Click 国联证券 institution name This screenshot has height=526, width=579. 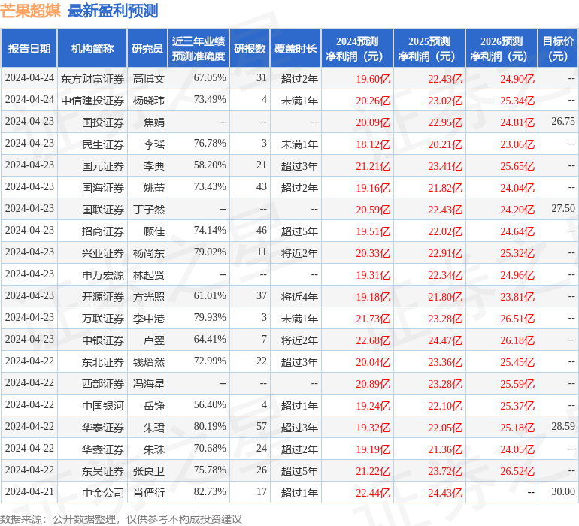click(103, 210)
